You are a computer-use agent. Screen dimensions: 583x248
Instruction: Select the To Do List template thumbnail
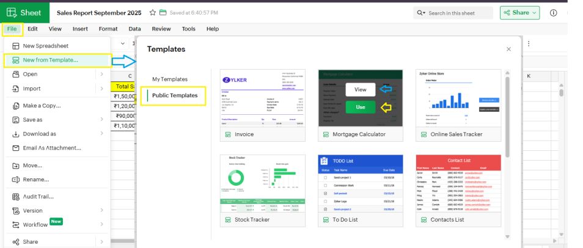tap(361, 184)
